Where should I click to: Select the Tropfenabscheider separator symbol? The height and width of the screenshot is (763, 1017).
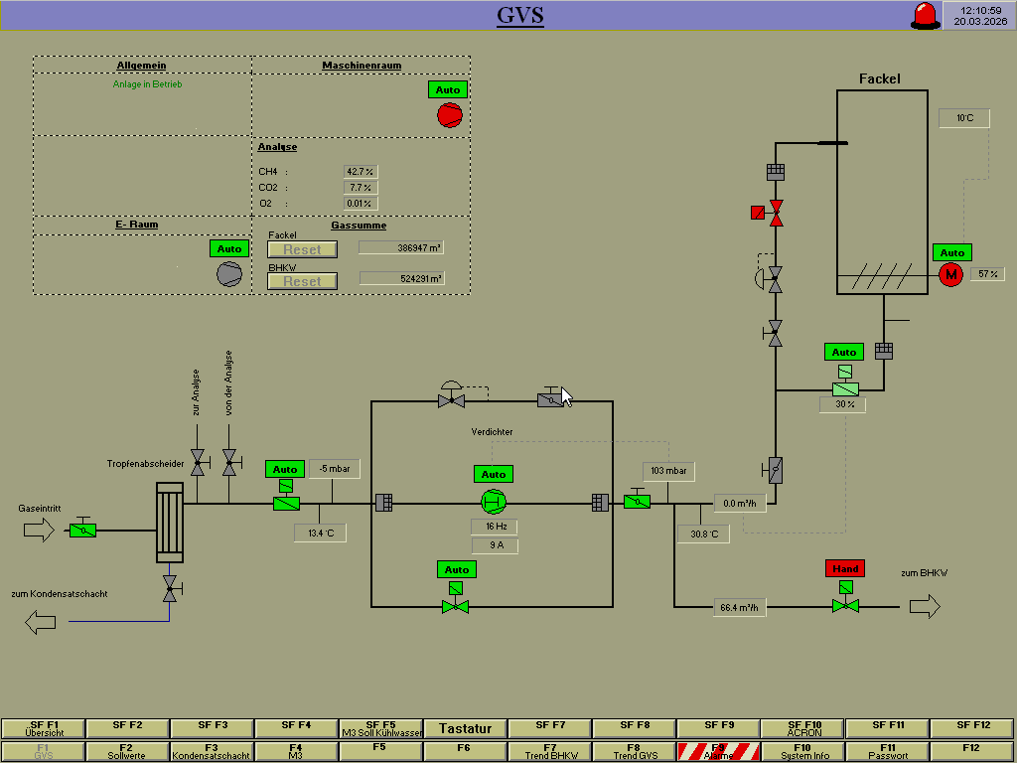pos(170,522)
